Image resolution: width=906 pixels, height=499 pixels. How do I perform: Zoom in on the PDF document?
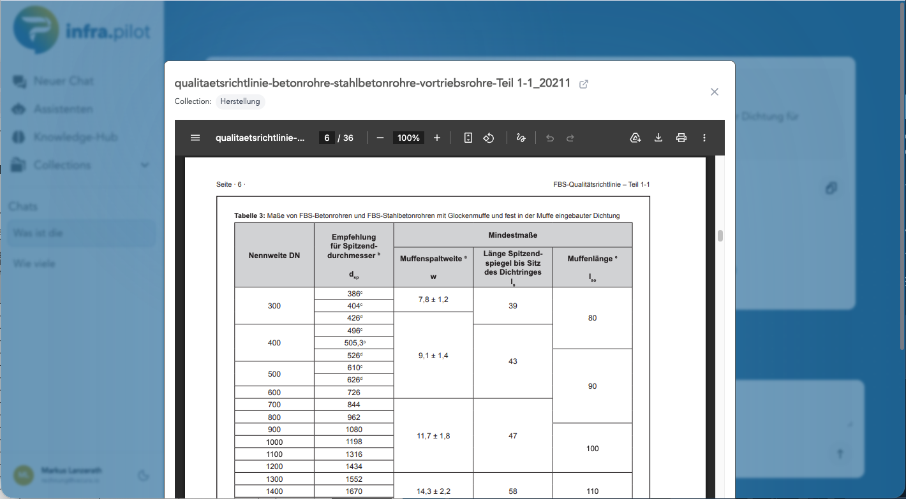437,138
